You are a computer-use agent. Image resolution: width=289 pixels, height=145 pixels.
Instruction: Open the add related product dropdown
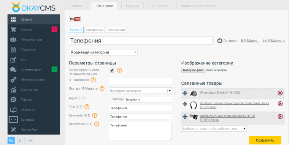214,129
